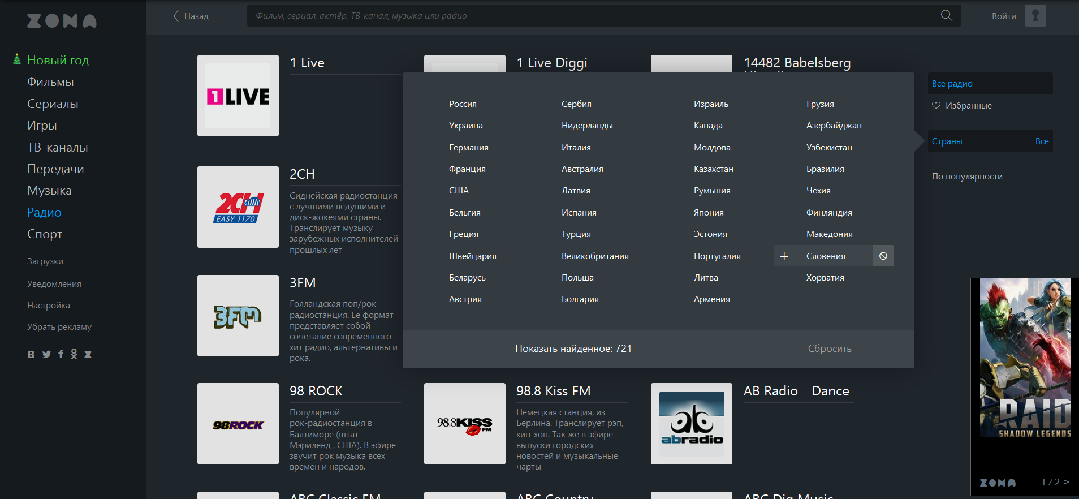The image size is (1079, 499).
Task: Select Нидерланды in country list
Action: [x=587, y=126]
